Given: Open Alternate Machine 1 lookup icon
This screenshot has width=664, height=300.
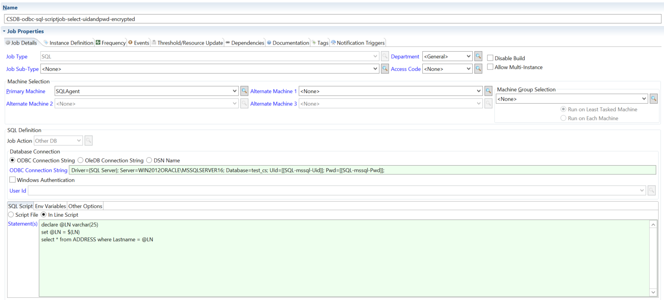Looking at the screenshot, I should click(488, 91).
